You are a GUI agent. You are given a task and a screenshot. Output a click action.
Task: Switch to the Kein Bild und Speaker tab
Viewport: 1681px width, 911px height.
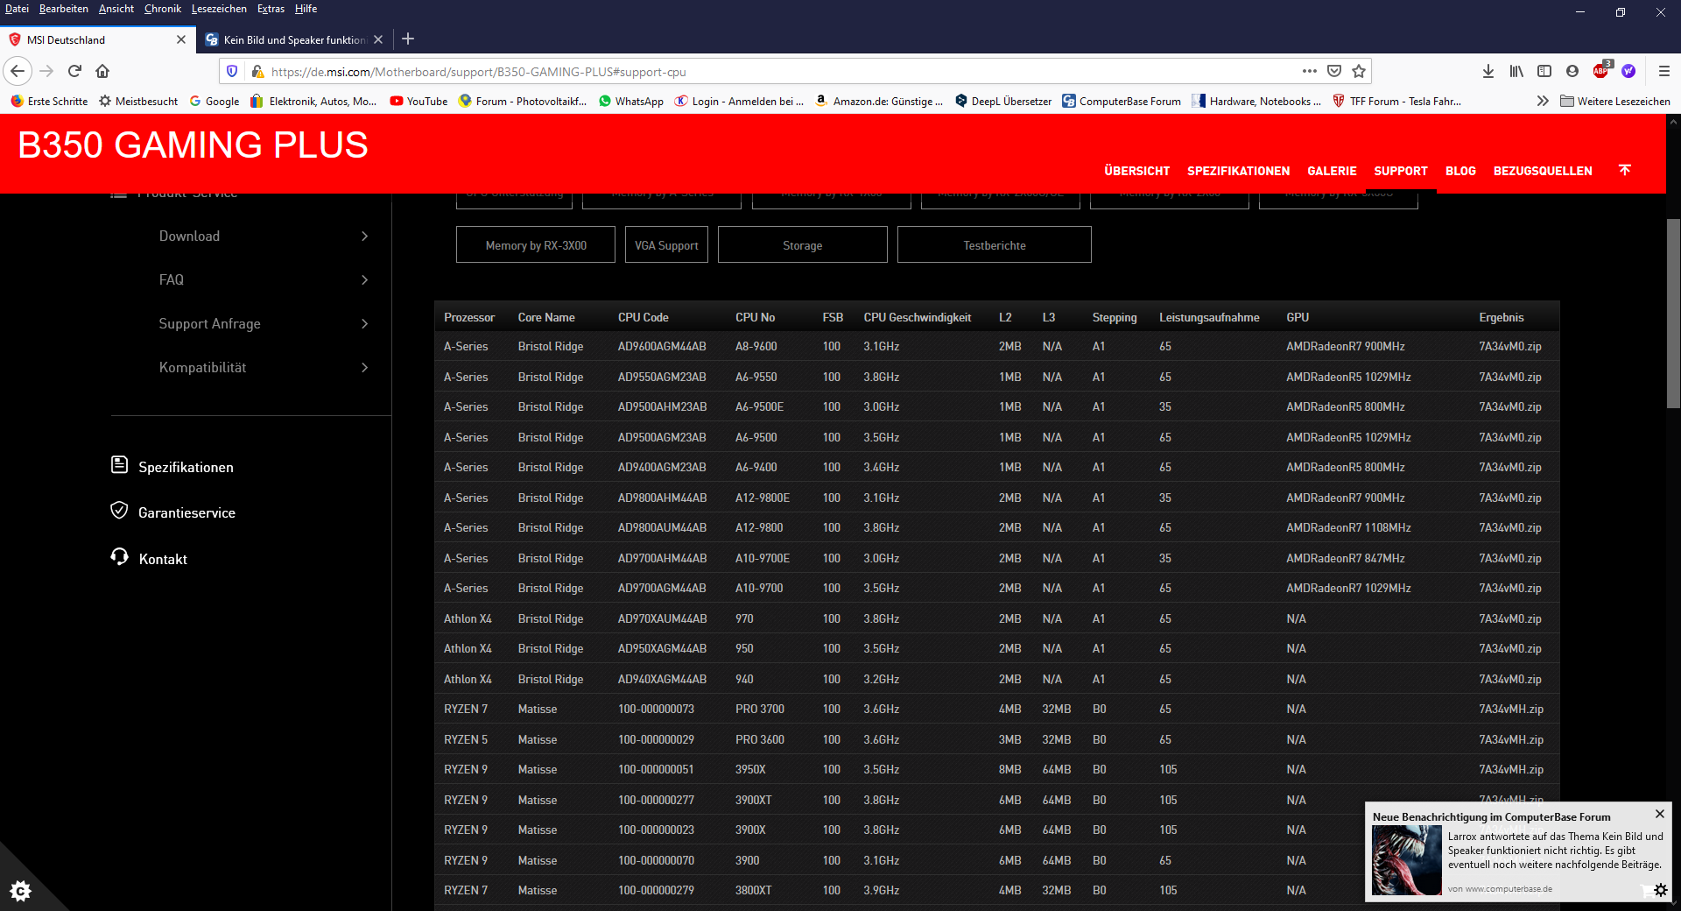tap(293, 39)
